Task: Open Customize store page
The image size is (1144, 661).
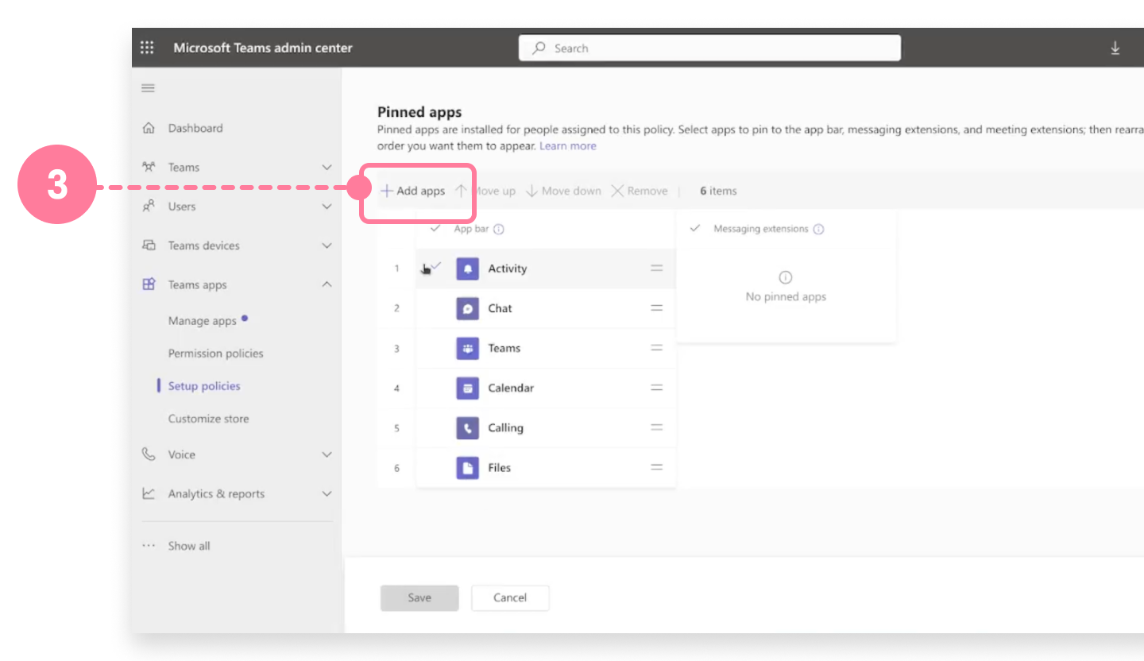Action: (x=208, y=419)
